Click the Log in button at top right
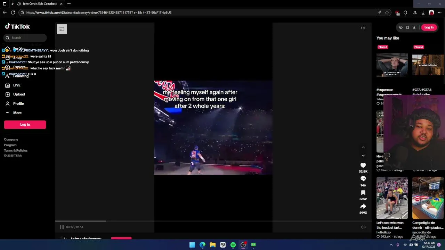This screenshot has height=250, width=445. (x=429, y=27)
